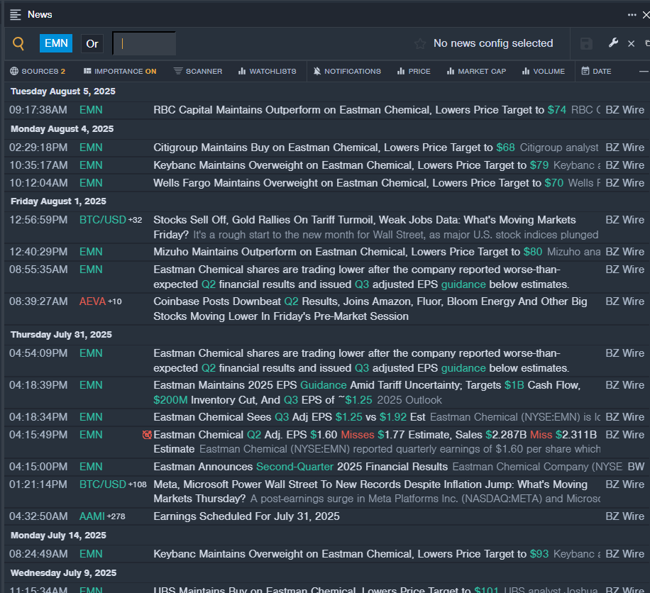Click BZ Wire source on the 09:17:38AM row
The width and height of the screenshot is (650, 593).
tap(624, 110)
